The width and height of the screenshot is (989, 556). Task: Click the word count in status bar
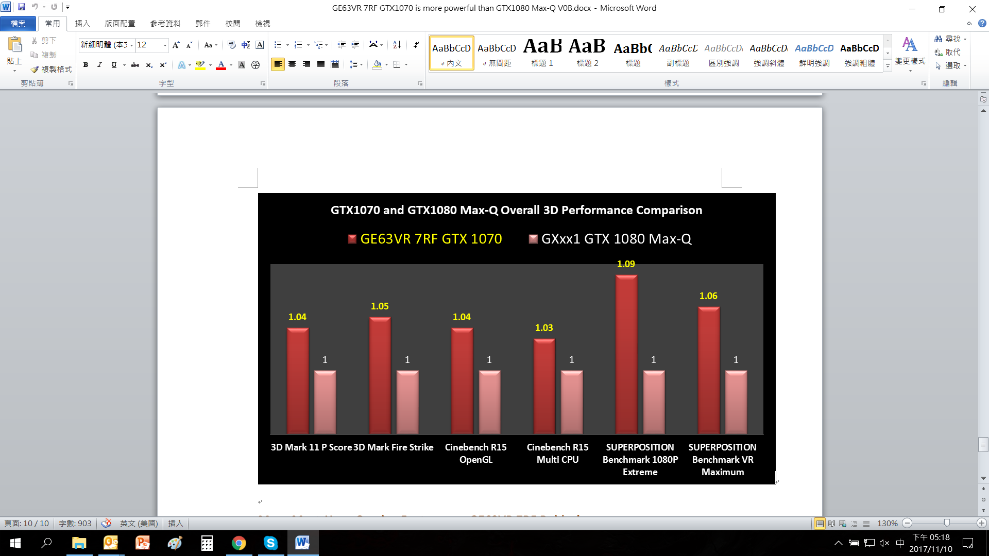pyautogui.click(x=75, y=523)
